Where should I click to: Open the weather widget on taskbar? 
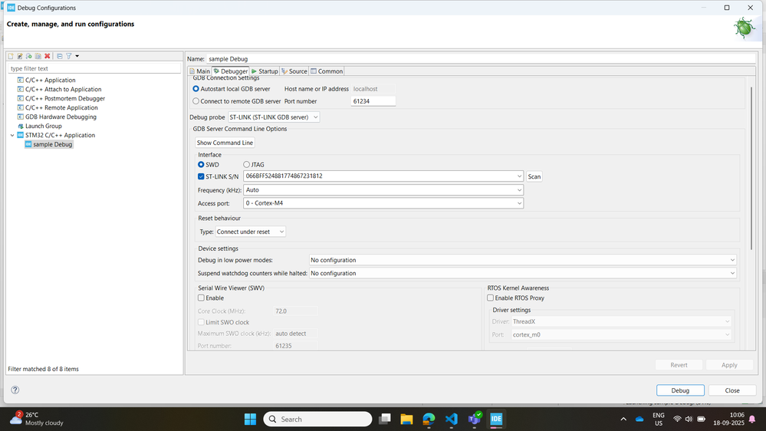click(x=37, y=419)
